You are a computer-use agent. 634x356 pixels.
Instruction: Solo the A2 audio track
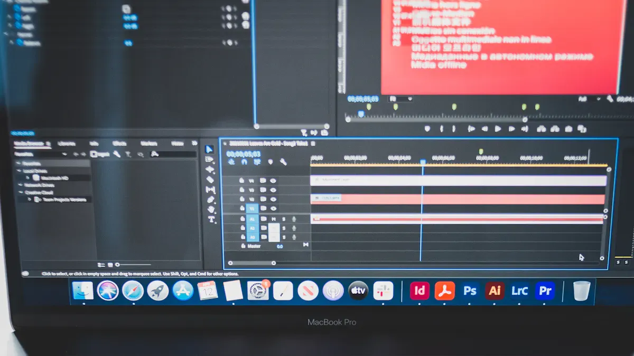click(284, 228)
